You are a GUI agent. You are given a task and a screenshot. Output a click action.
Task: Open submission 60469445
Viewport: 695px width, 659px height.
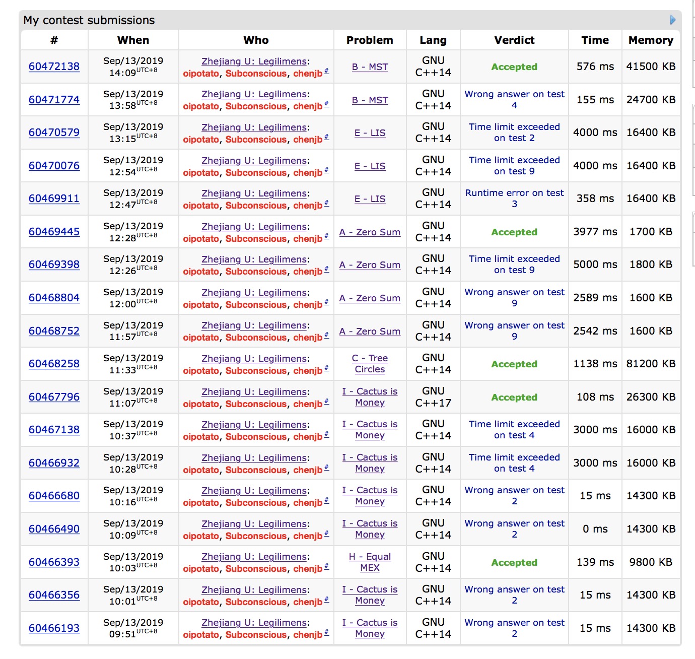pyautogui.click(x=54, y=232)
